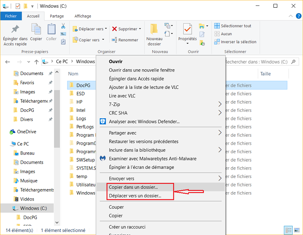Click the scissors cut icon

(x=63, y=26)
